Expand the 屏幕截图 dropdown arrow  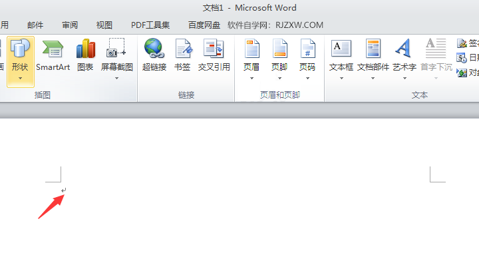click(x=116, y=79)
